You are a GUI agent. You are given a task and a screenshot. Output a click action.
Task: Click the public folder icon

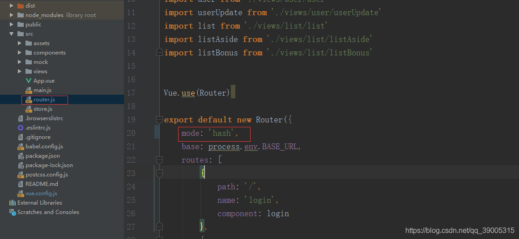(x=20, y=25)
